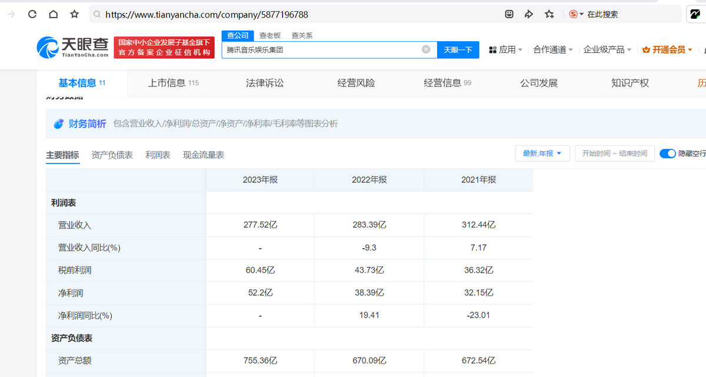
Task: Open the 合作通道 dropdown
Action: tap(553, 50)
